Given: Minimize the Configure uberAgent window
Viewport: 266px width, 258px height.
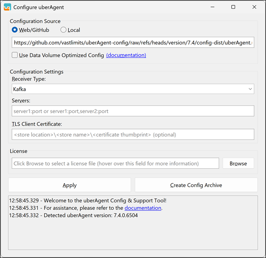Looking at the screenshot, I should 213,7.
